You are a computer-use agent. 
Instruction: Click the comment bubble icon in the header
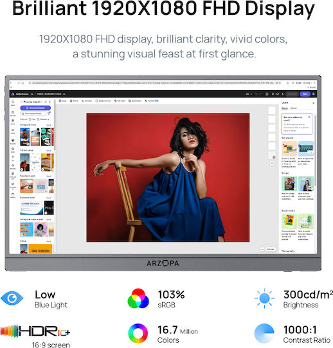click(x=278, y=94)
